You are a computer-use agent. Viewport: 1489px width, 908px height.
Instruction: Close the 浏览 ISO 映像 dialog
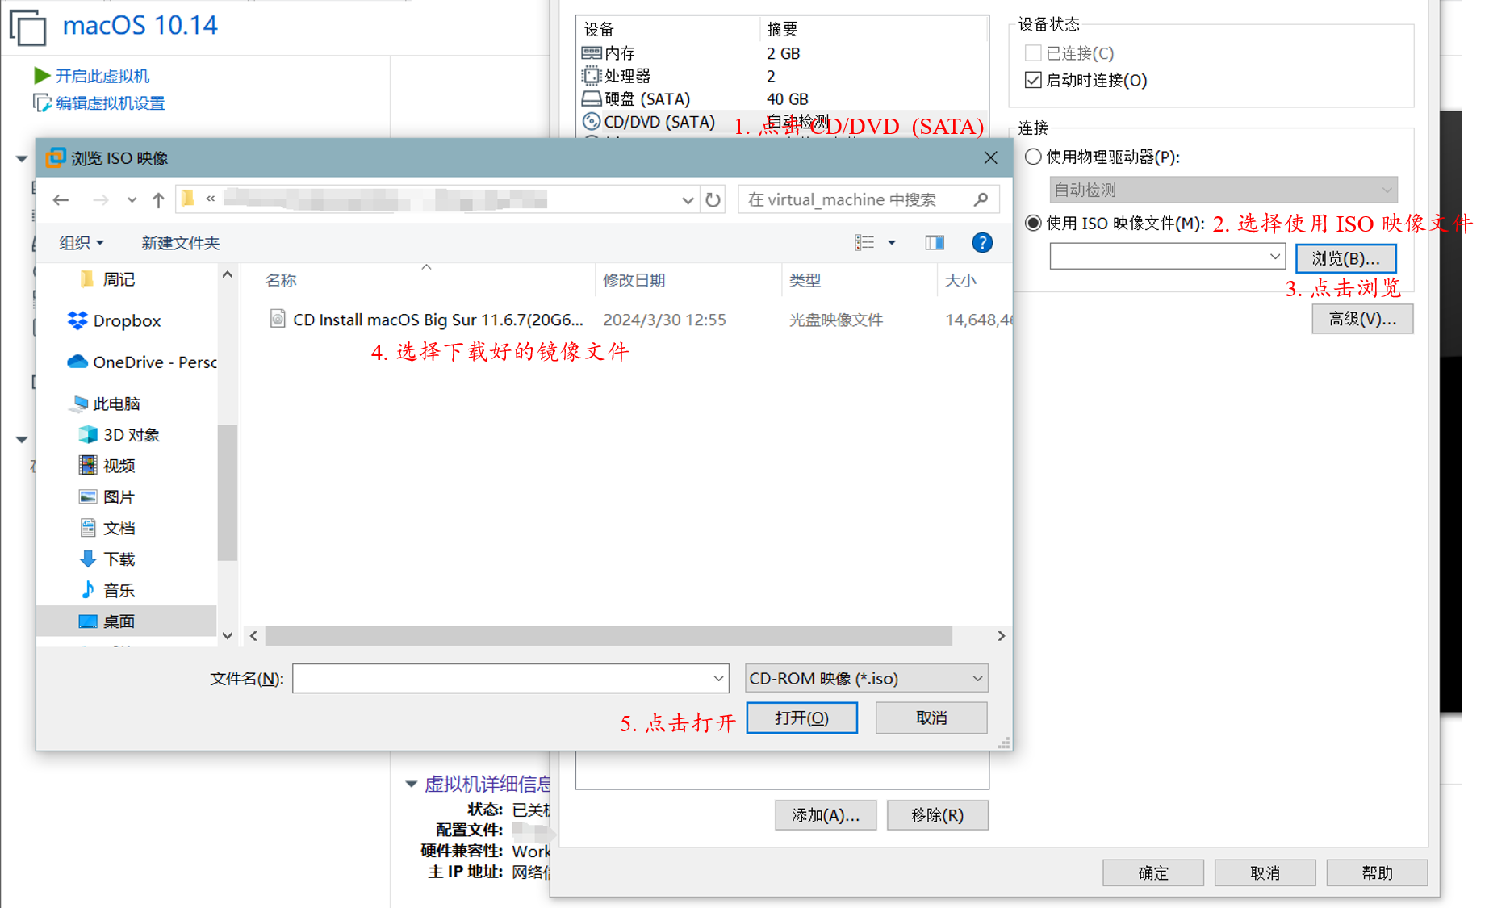(x=990, y=157)
